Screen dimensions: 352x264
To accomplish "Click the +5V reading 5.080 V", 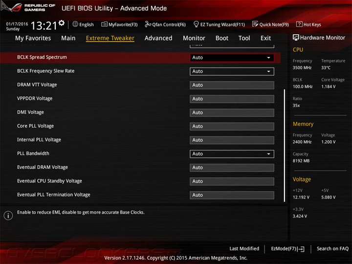I will (328, 198).
